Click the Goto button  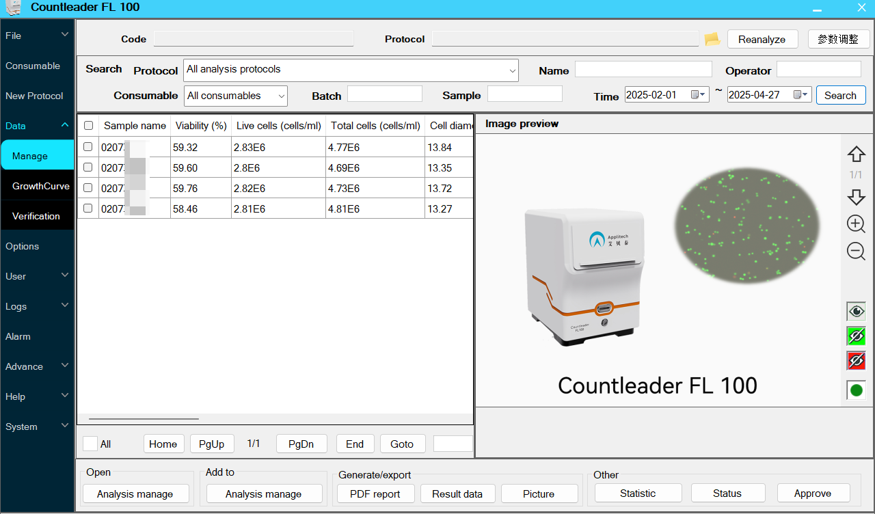click(x=402, y=444)
